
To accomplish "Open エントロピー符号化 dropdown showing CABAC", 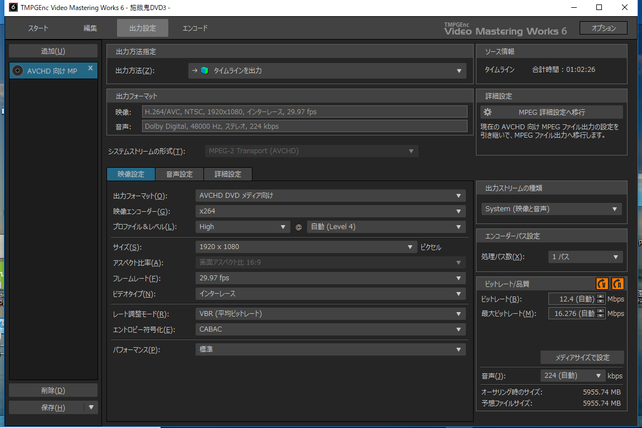I will [x=330, y=329].
